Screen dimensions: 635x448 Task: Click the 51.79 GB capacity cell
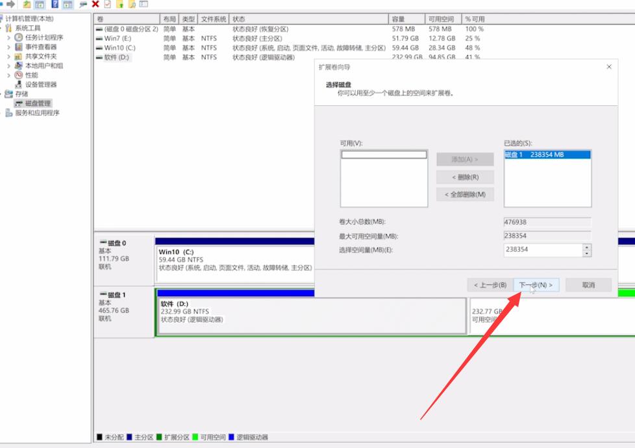pyautogui.click(x=405, y=38)
